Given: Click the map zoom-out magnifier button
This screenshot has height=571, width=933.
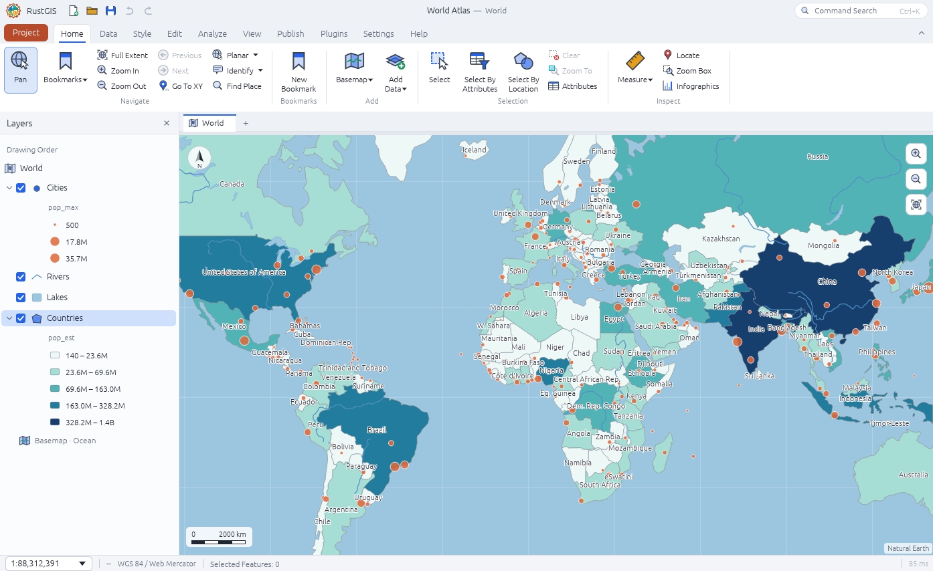Looking at the screenshot, I should [x=916, y=179].
